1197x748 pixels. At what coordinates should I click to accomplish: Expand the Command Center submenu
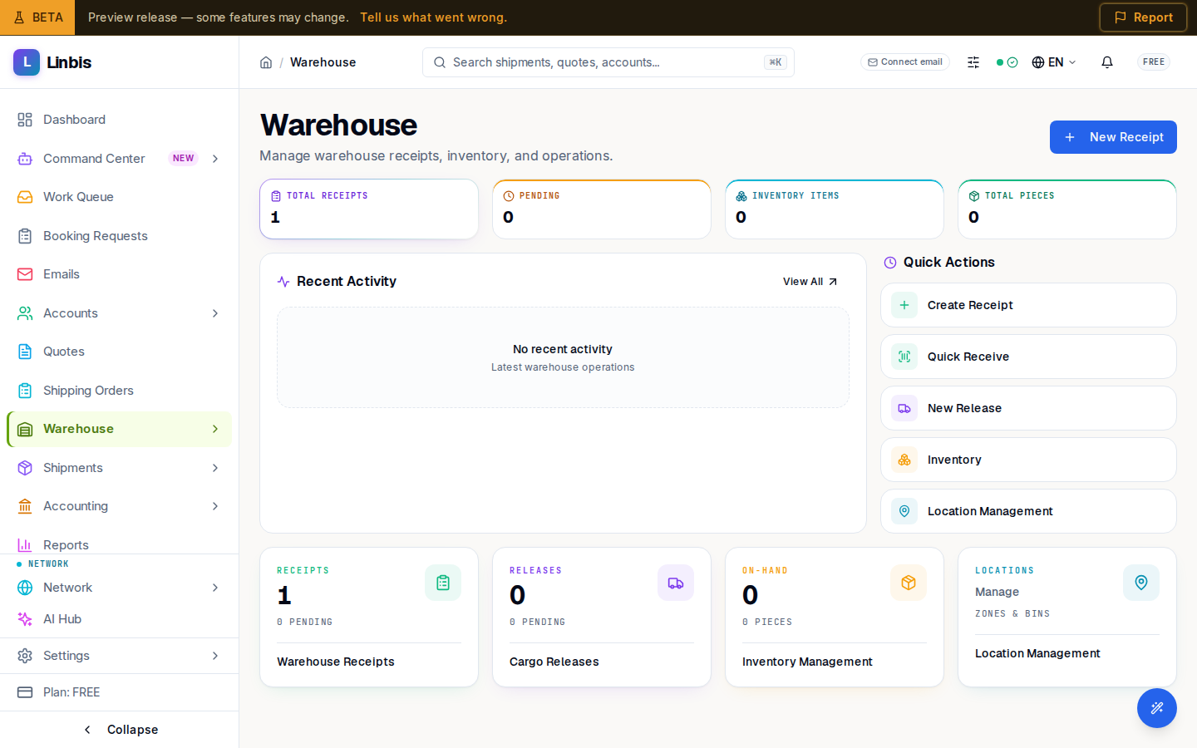[x=215, y=159]
